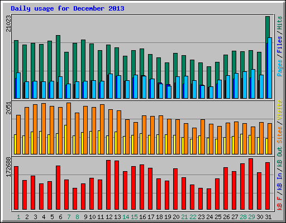Click day 20 on the x-axis
The height and width of the screenshot is (223, 286).
[x=176, y=217]
